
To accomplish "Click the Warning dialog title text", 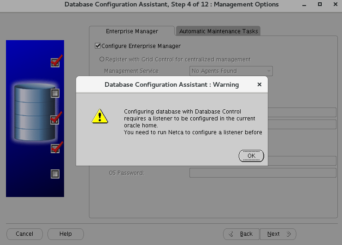I will tap(171, 84).
